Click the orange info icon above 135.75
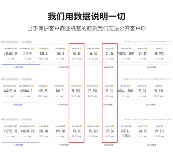 (x=47, y=86)
